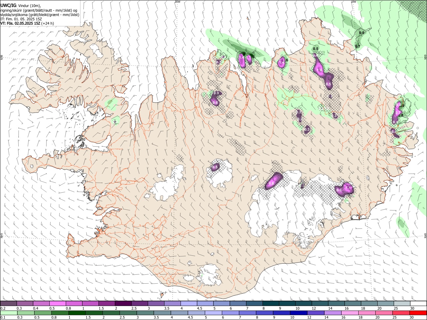
Task: Pick the 4 pale lavender swatch in upper legend row
Action: coord(188,304)
